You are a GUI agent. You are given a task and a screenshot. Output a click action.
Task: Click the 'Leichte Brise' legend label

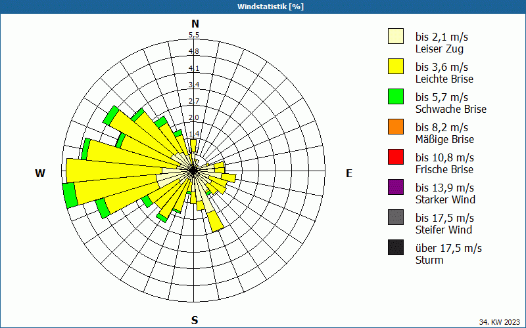point(444,79)
